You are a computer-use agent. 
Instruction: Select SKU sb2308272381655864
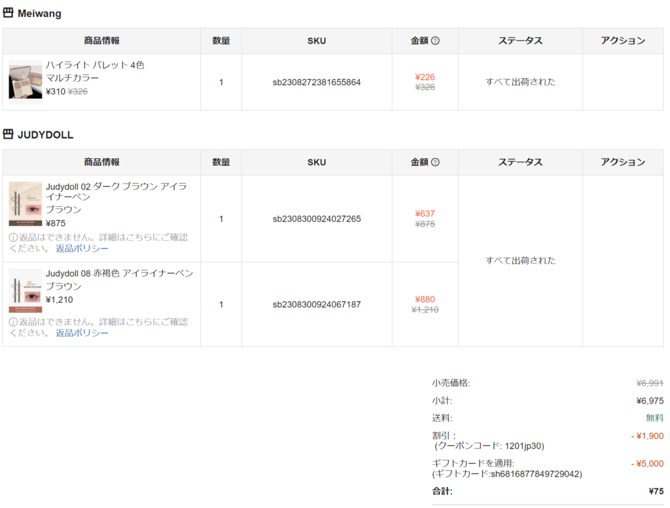(x=317, y=82)
